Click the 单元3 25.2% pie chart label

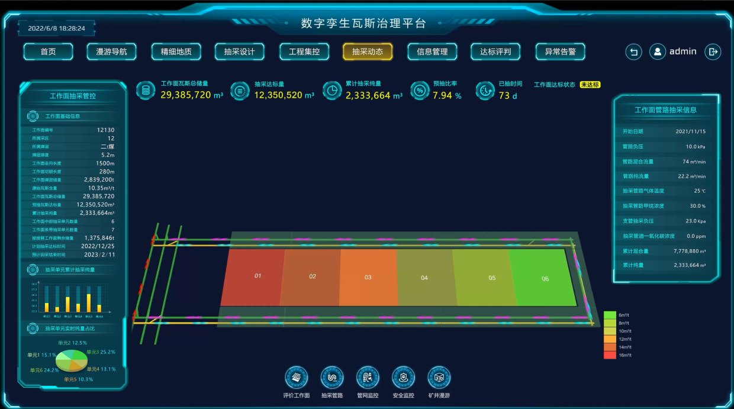click(x=101, y=352)
